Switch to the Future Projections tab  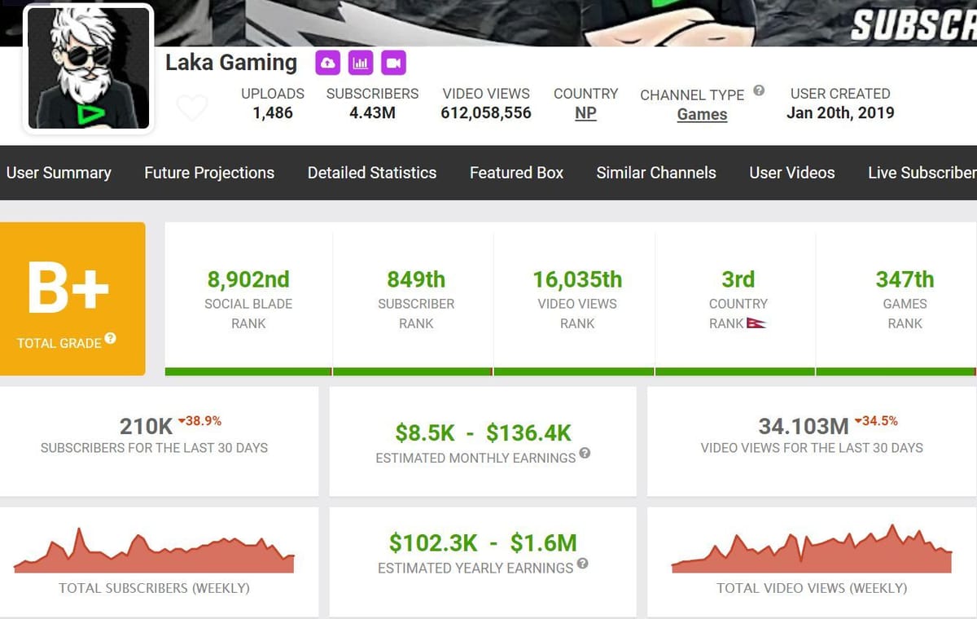(x=209, y=173)
